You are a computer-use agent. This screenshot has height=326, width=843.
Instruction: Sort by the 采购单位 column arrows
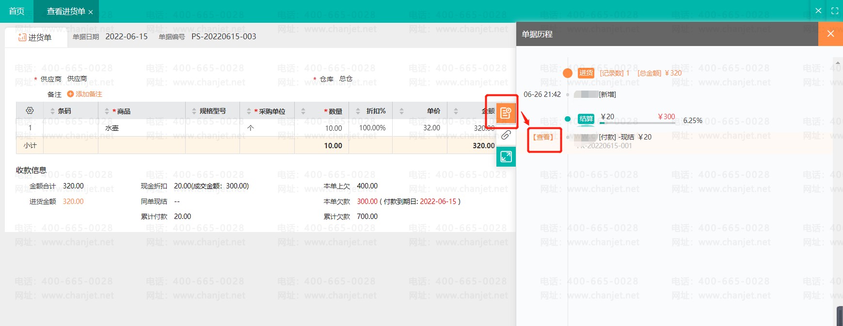pos(249,111)
